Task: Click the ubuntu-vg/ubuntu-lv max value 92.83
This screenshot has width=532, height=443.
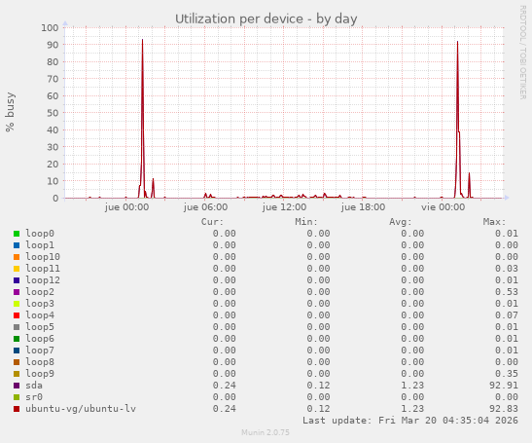Action: tap(504, 409)
